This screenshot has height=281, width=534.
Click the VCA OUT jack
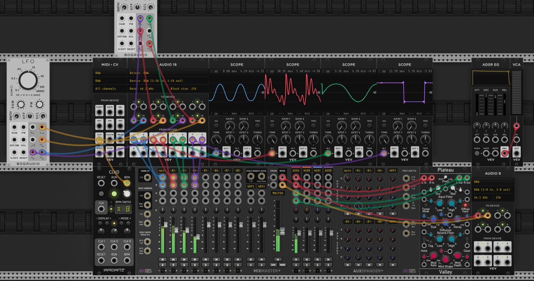click(x=517, y=154)
